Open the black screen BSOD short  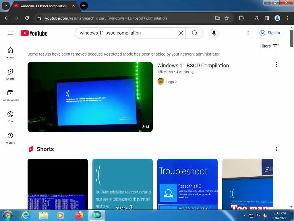pos(57,184)
